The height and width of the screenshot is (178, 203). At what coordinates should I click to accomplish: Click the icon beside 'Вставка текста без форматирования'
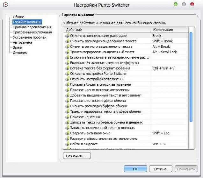pyautogui.click(x=67, y=68)
